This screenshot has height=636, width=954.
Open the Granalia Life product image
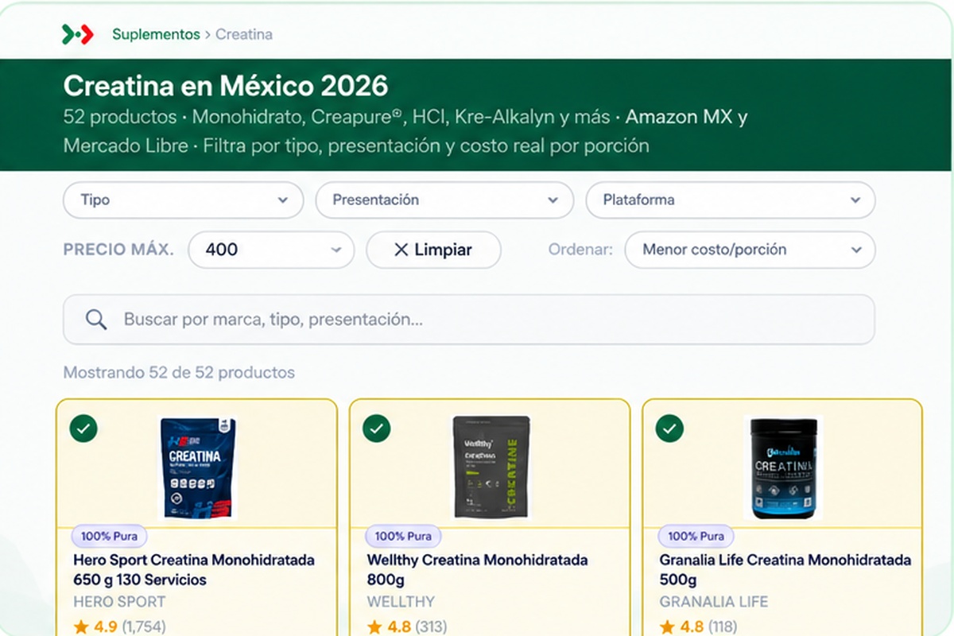[785, 467]
